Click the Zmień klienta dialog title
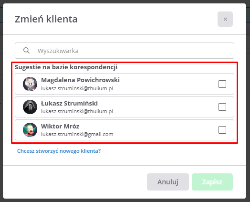This screenshot has width=250, height=202. (x=46, y=19)
